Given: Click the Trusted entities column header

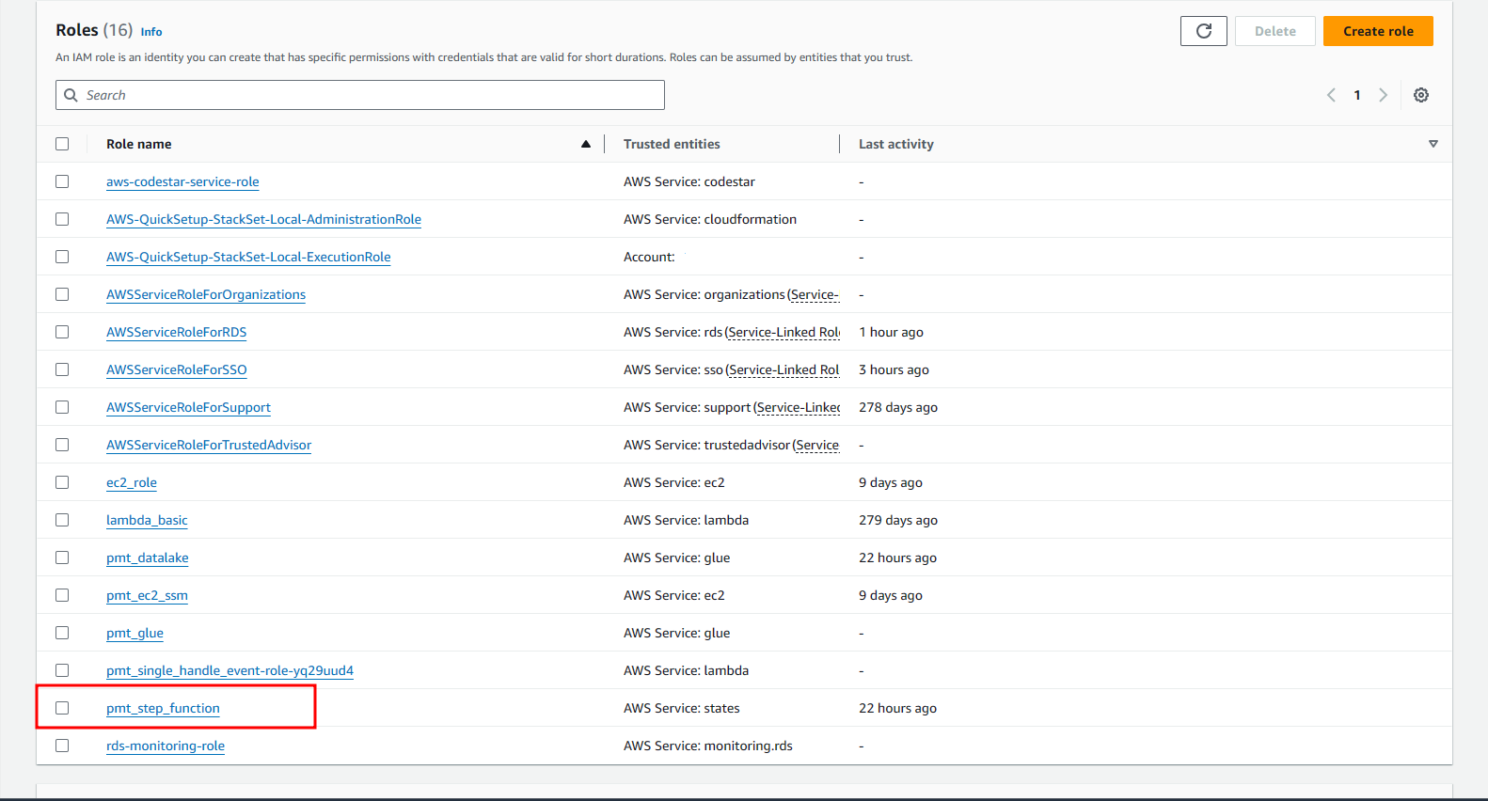Looking at the screenshot, I should [672, 144].
